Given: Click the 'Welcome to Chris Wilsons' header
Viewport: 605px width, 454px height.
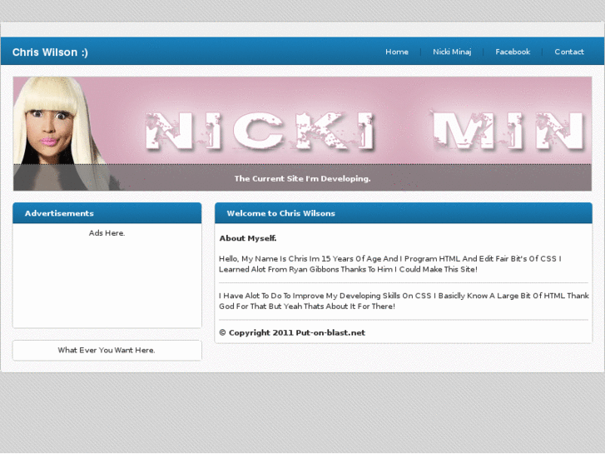Looking at the screenshot, I should click(404, 213).
